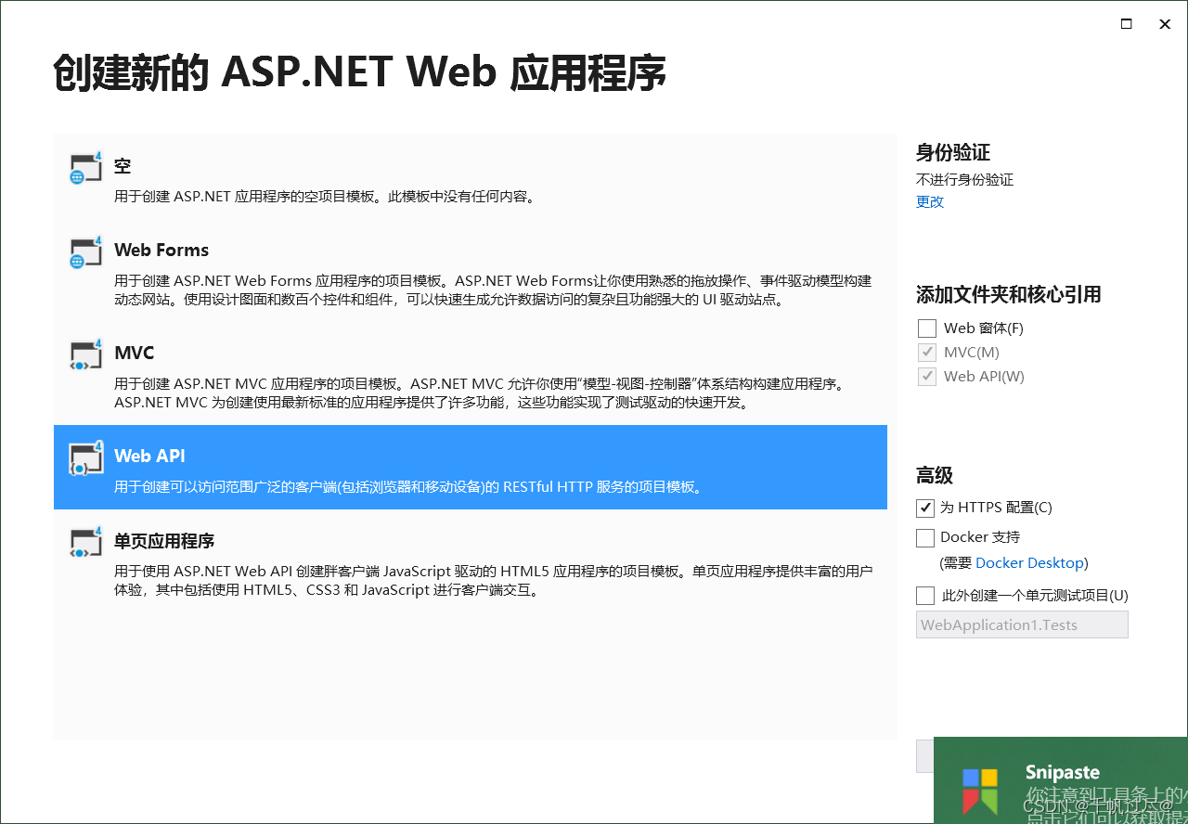Click the 单页应用程序 HTML5 description text

point(493,581)
